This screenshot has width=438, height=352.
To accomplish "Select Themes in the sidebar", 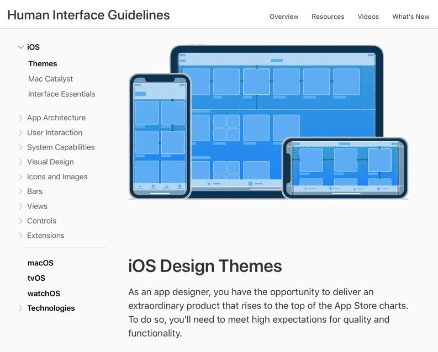I will click(x=43, y=63).
